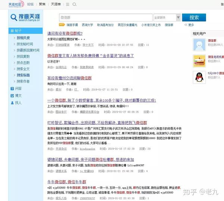The width and height of the screenshot is (224, 201).
Task: Choose 搜索作者 option
Action: click(x=23, y=81)
